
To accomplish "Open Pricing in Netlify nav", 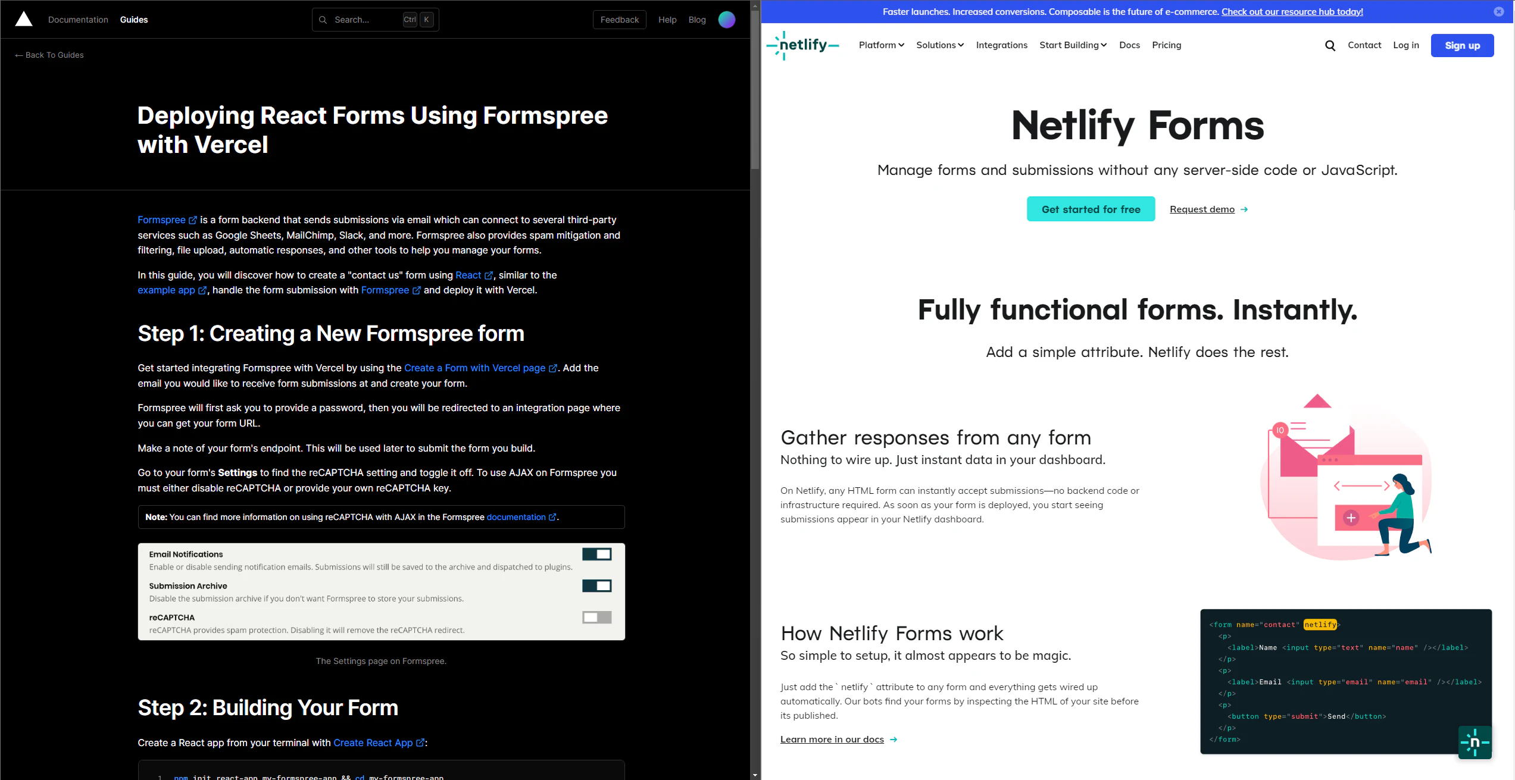I will click(1167, 45).
